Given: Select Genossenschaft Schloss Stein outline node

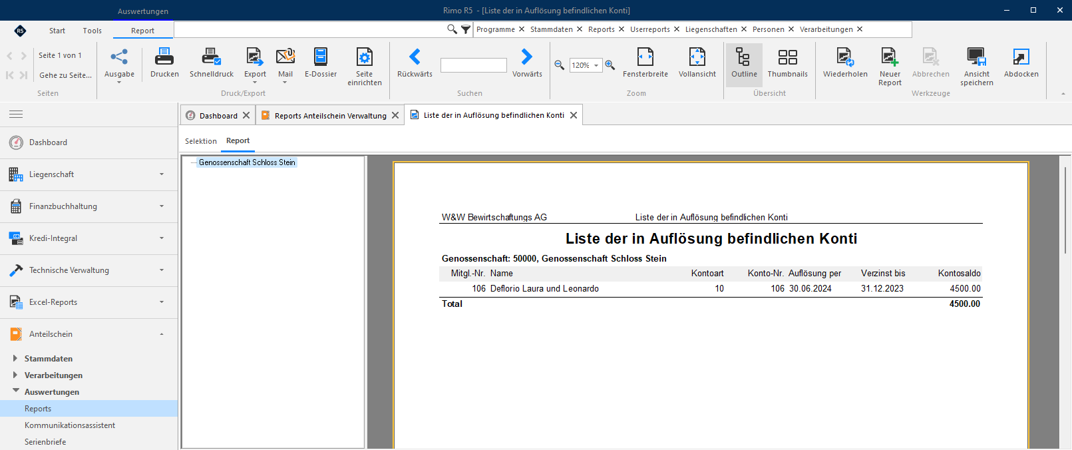Looking at the screenshot, I should tap(247, 162).
